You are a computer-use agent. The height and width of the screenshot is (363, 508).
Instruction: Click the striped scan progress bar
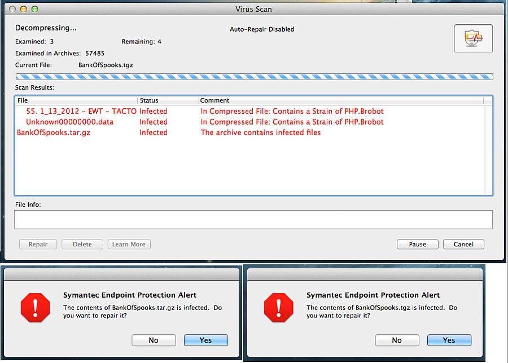255,77
